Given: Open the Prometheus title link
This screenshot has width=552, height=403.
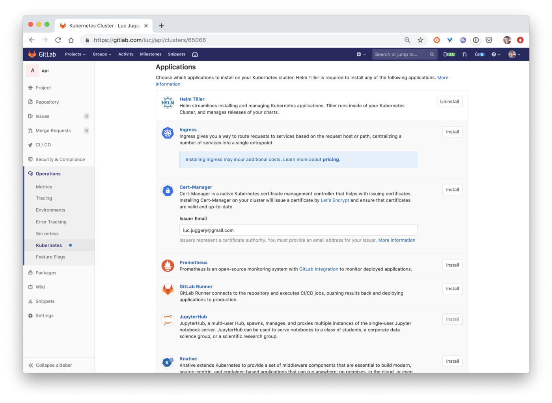Looking at the screenshot, I should tap(193, 263).
